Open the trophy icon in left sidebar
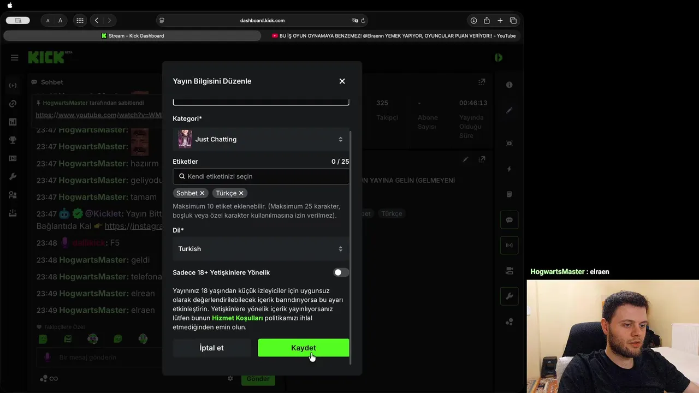This screenshot has width=699, height=393. point(13,140)
